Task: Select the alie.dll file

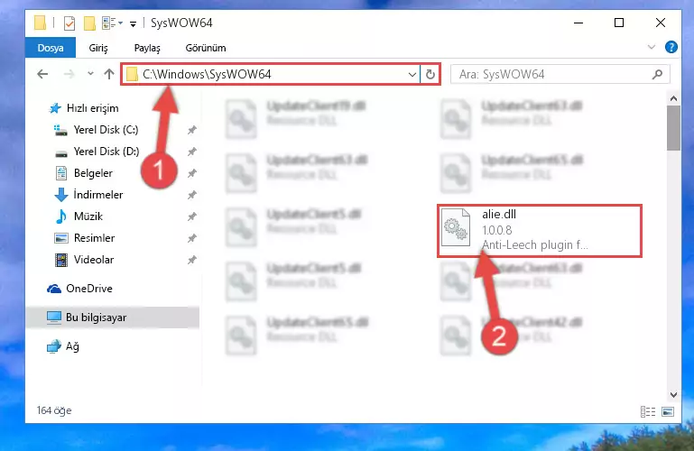Action: click(540, 231)
